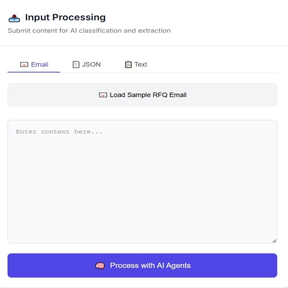Click the document icon on JSON tab
Screen dimensions: 288x288
pos(76,64)
